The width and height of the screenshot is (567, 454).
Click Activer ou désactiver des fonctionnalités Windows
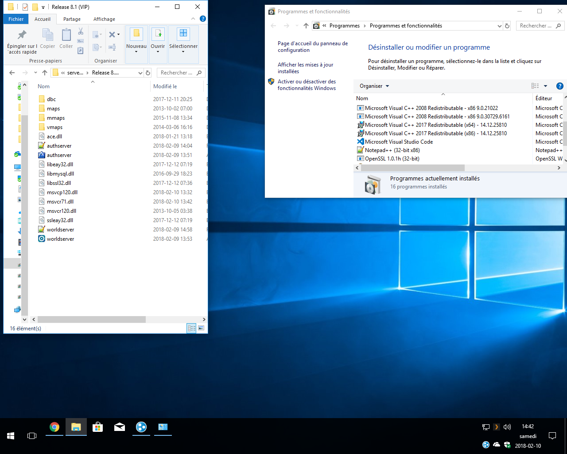[307, 85]
